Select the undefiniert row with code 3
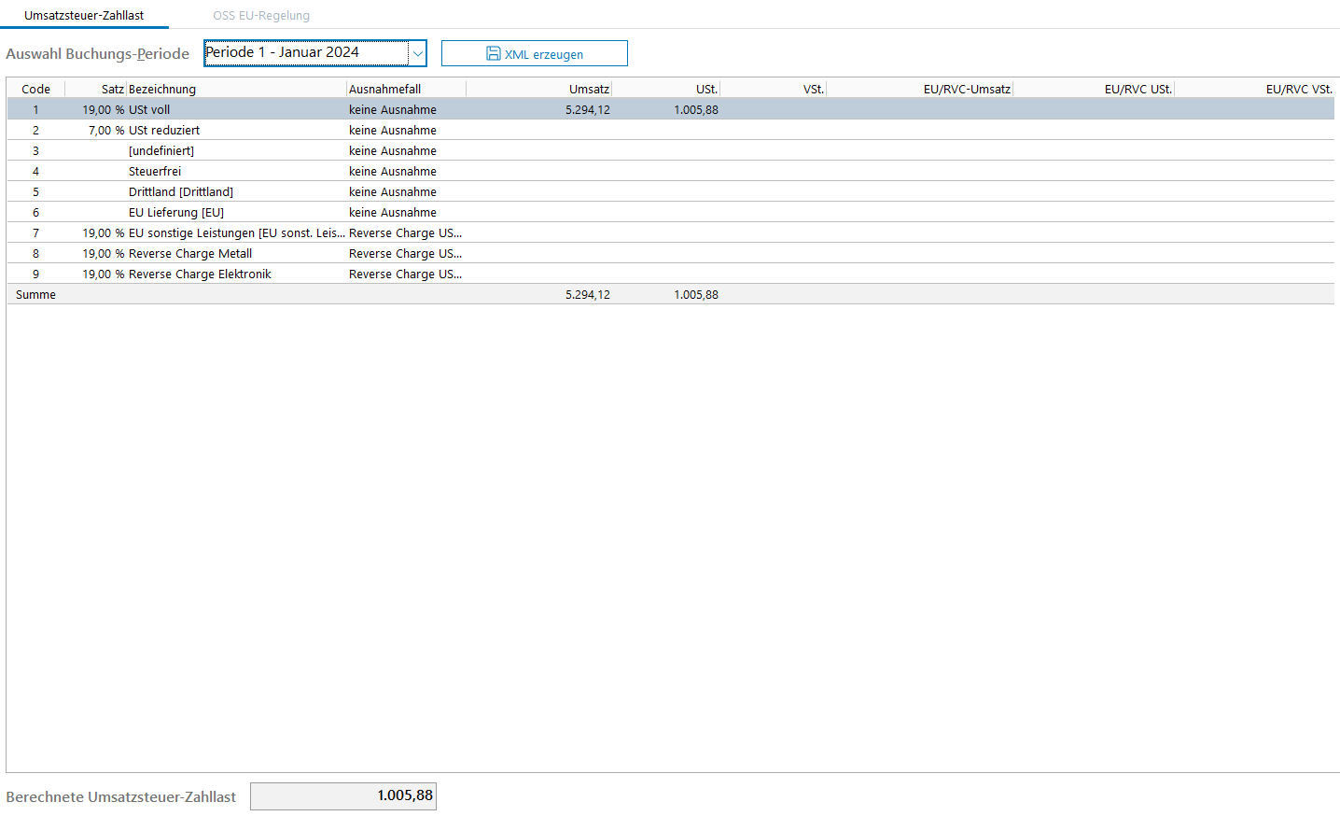Viewport: 1340px width, 816px height. 161,151
